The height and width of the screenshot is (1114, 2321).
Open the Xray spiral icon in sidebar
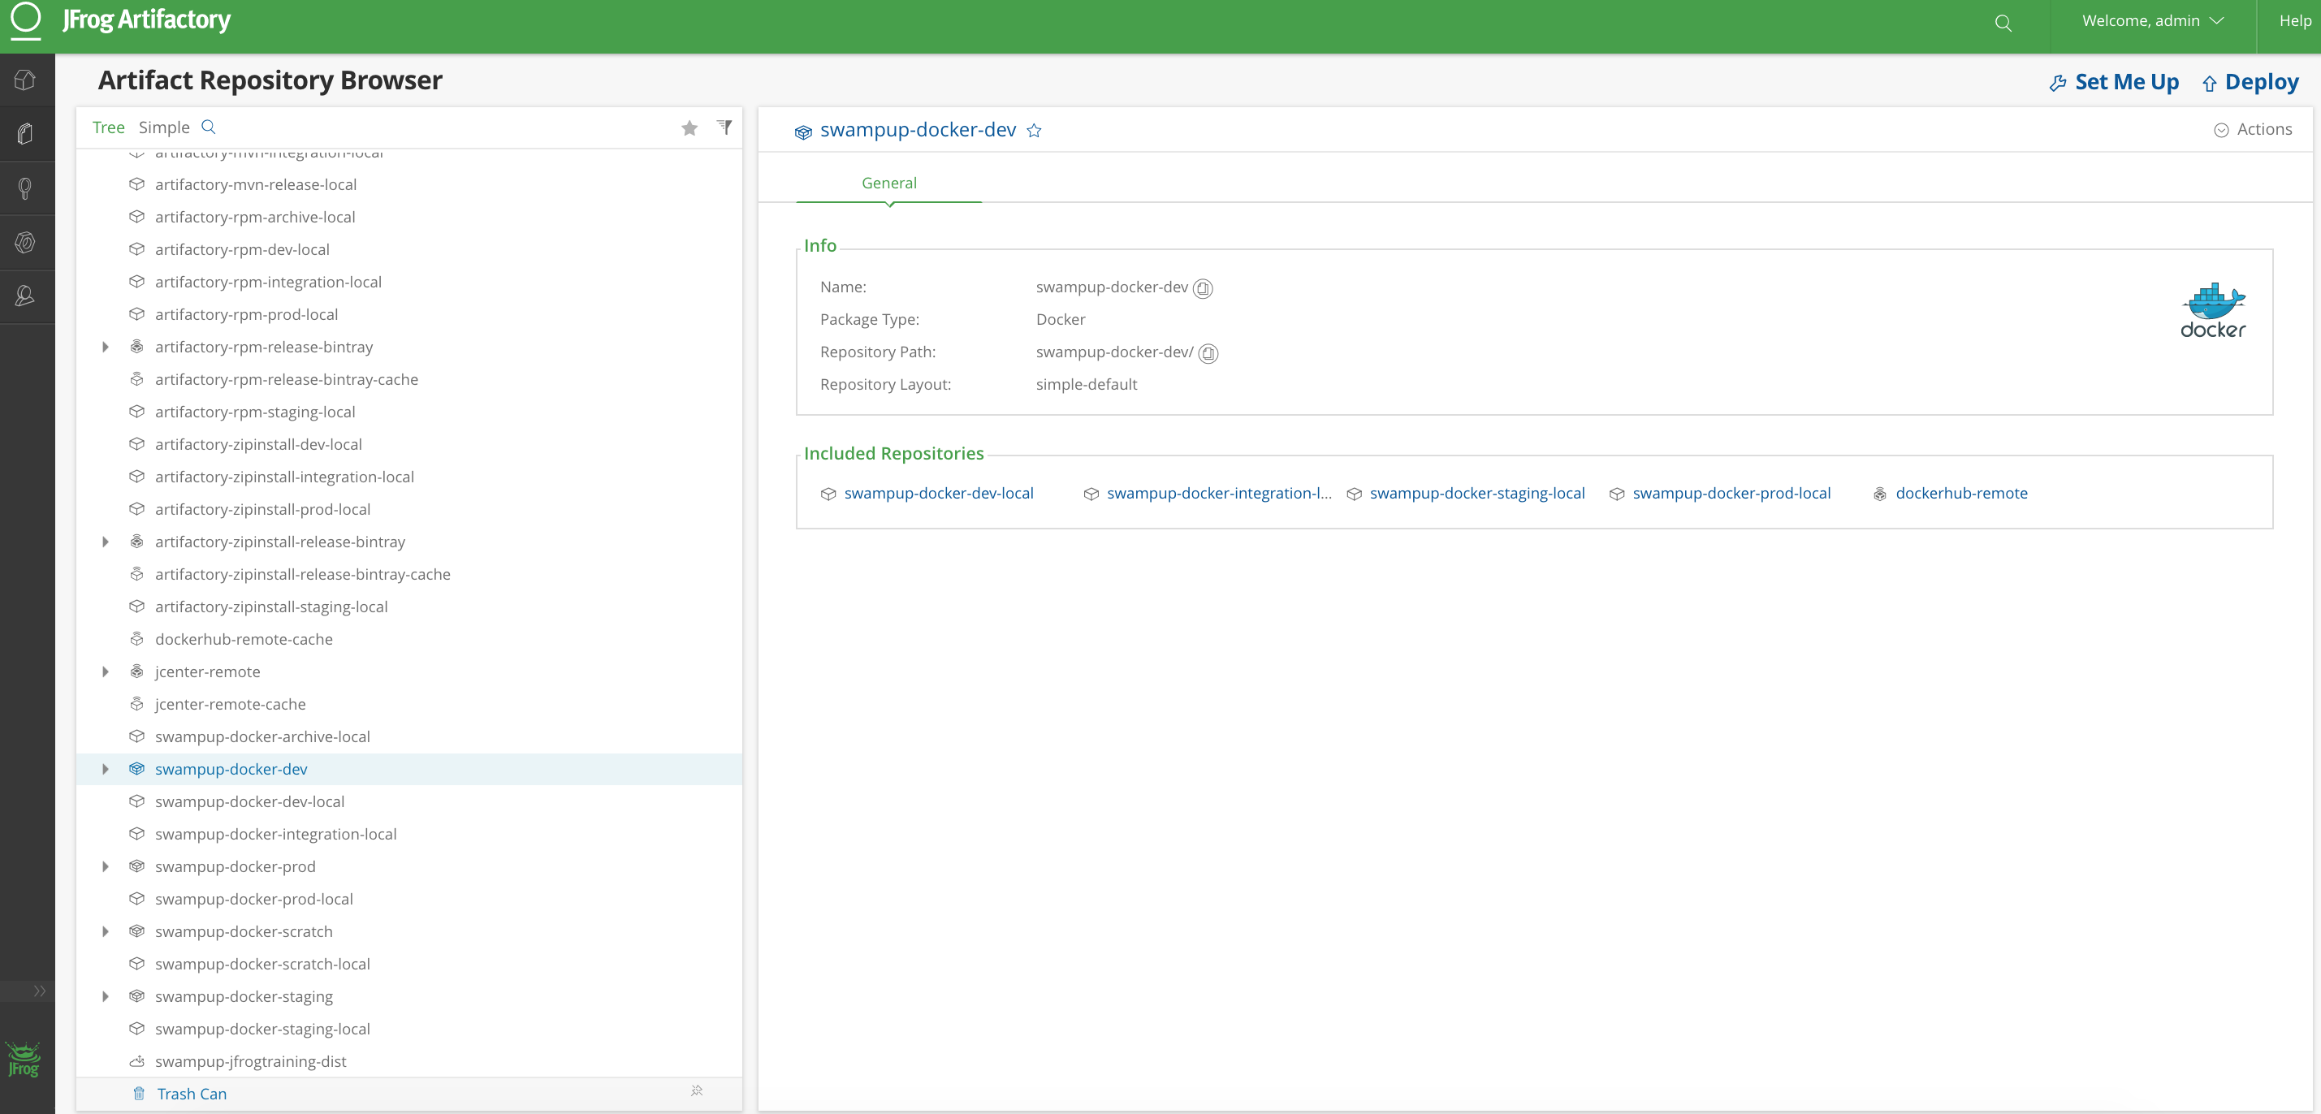pos(25,242)
